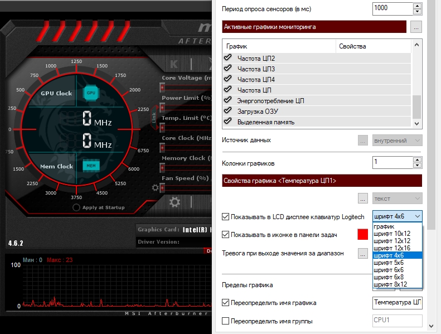Uncheck Переопределить имя графика
The width and height of the screenshot is (441, 334).
225,302
